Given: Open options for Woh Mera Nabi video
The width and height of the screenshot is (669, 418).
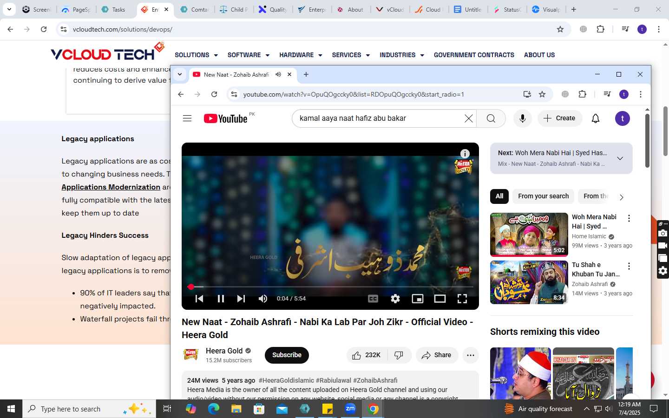Looking at the screenshot, I should click(x=629, y=218).
